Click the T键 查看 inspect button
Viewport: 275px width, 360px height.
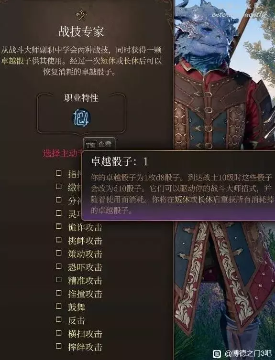[x=99, y=145]
